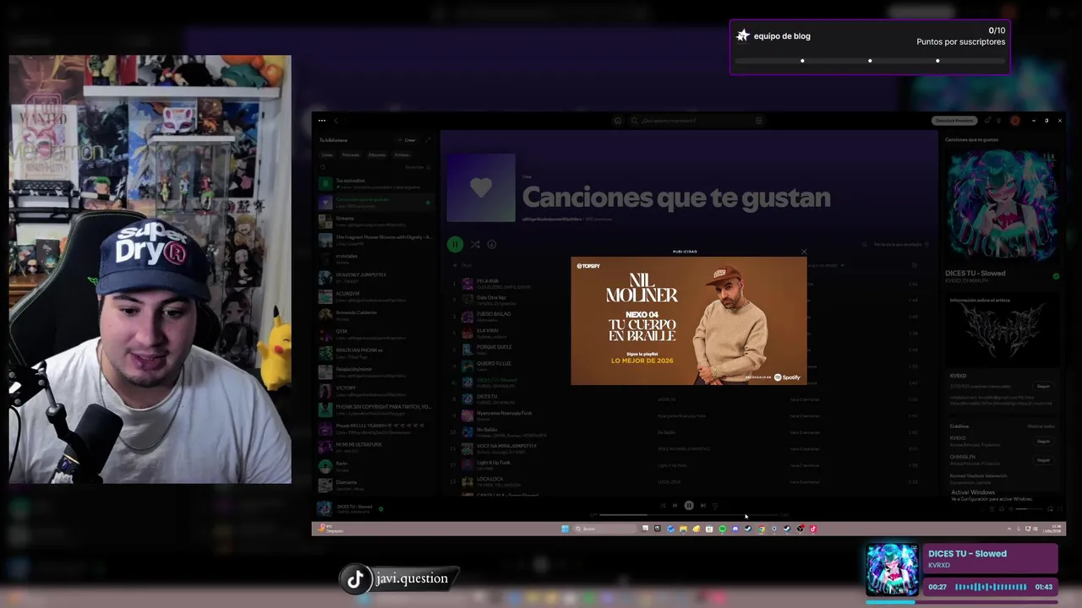The image size is (1082, 608).
Task: Toggle shuffle in the bottom player bar
Action: tap(663, 505)
